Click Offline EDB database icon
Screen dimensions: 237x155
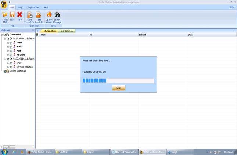point(7,35)
